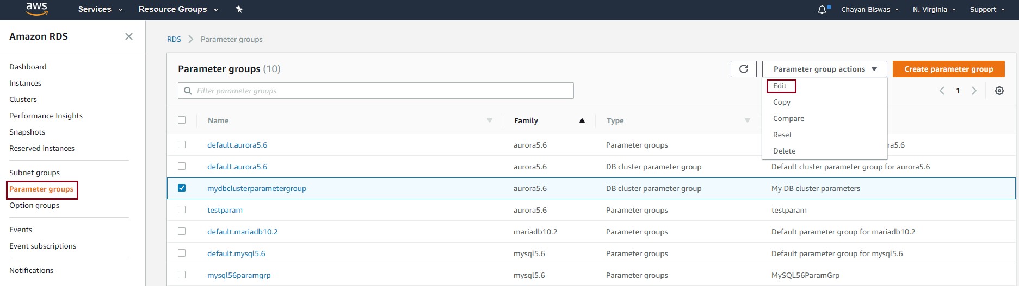
Task: Click the MySQL56ParamGrp description
Action: pyautogui.click(x=805, y=275)
